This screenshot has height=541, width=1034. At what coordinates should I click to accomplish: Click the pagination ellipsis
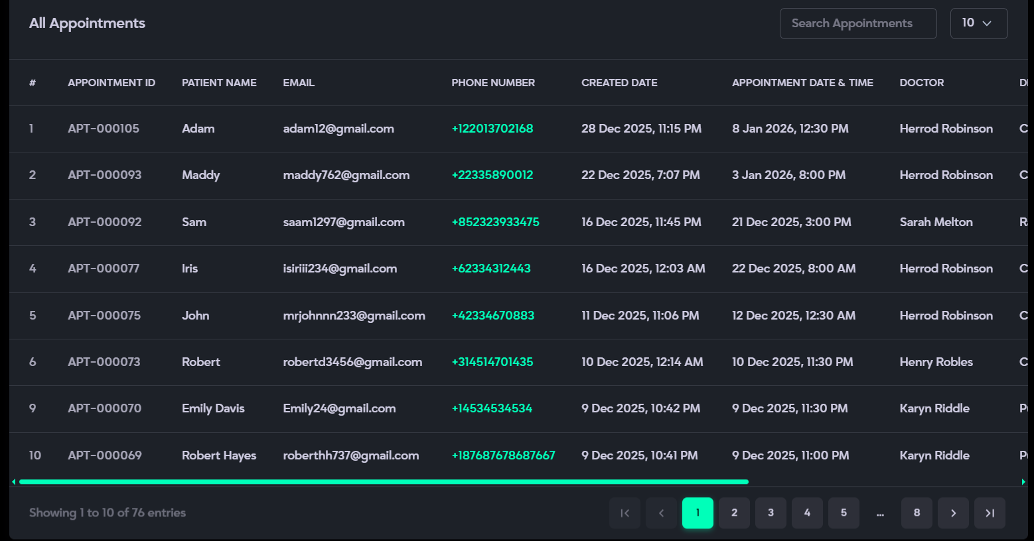(x=880, y=513)
